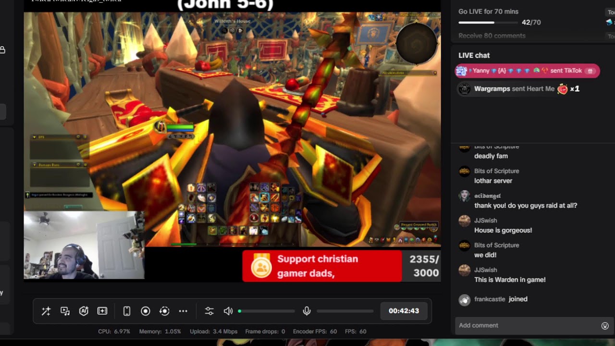Click the 'Receive 80 comments' task
Viewport: 615px width, 346px height.
[492, 36]
